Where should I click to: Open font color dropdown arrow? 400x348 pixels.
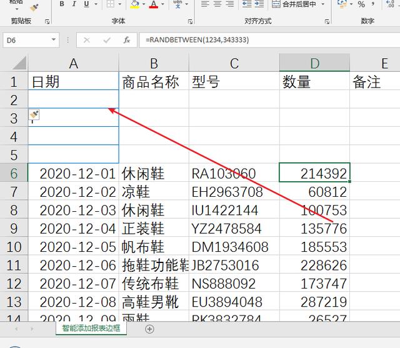click(x=162, y=4)
